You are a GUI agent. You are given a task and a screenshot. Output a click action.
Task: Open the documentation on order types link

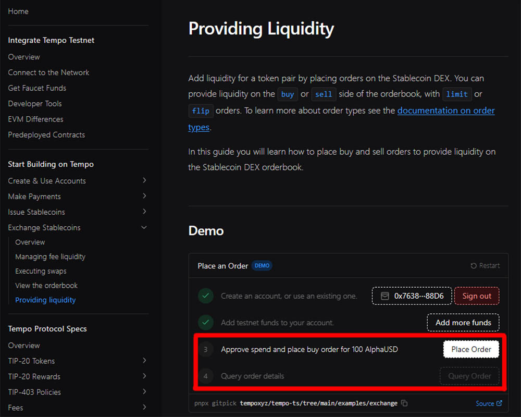(x=445, y=111)
